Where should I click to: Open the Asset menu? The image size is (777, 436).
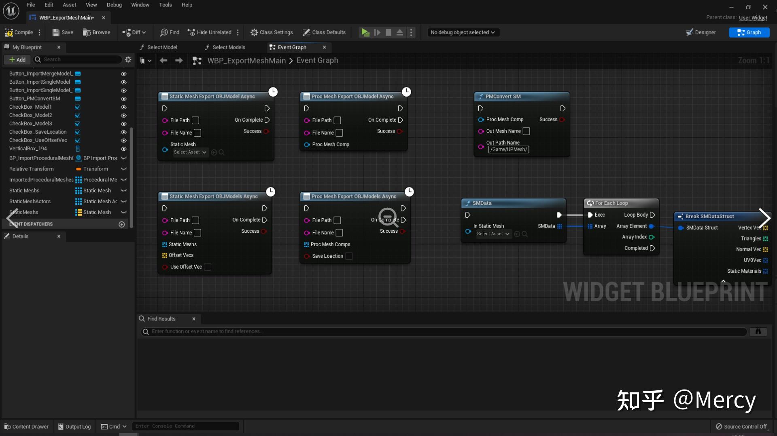(69, 5)
